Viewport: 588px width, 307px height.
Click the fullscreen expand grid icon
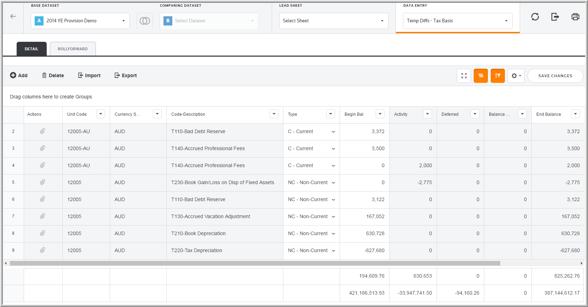[x=464, y=76]
